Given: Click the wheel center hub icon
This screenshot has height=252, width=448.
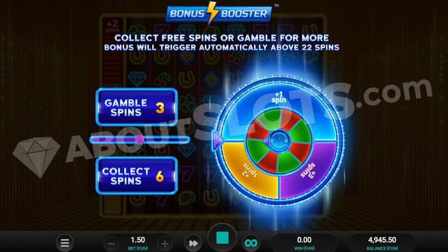Looking at the screenshot, I should (x=278, y=141).
